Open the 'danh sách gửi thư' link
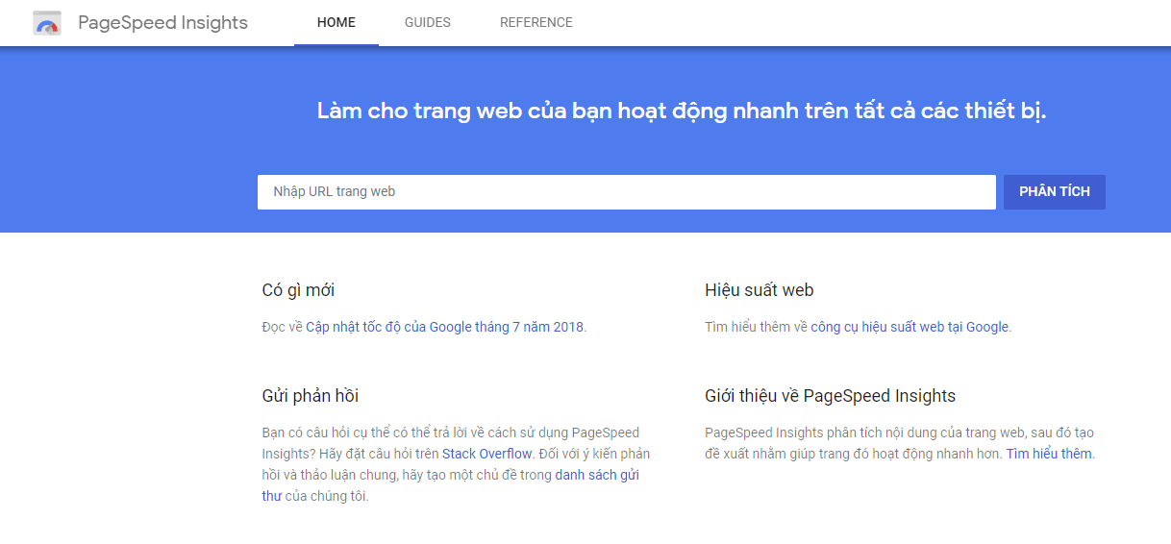 point(451,485)
